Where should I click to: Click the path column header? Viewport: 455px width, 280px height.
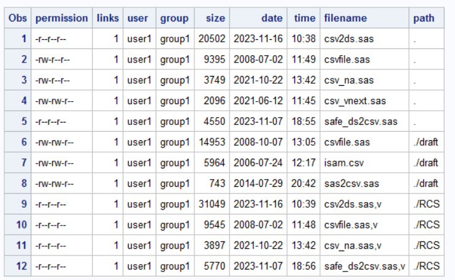pos(424,18)
